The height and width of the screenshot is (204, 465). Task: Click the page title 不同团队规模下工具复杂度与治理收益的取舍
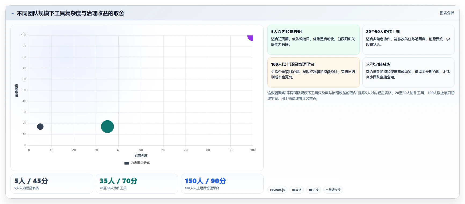[x=70, y=13]
